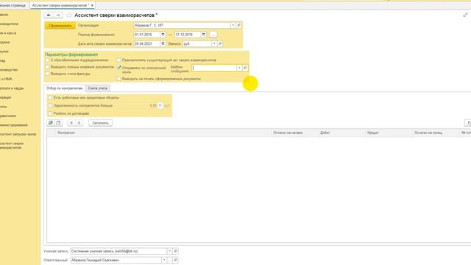Click the Организация input field
471x265 pixels.
tap(182, 26)
